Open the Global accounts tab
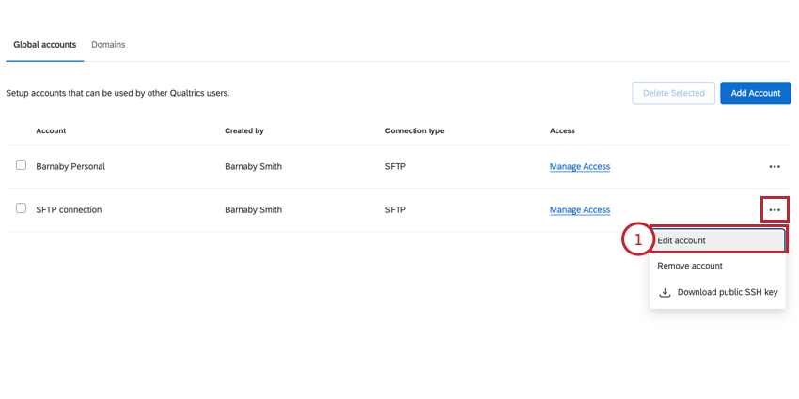799x399 pixels. [45, 45]
